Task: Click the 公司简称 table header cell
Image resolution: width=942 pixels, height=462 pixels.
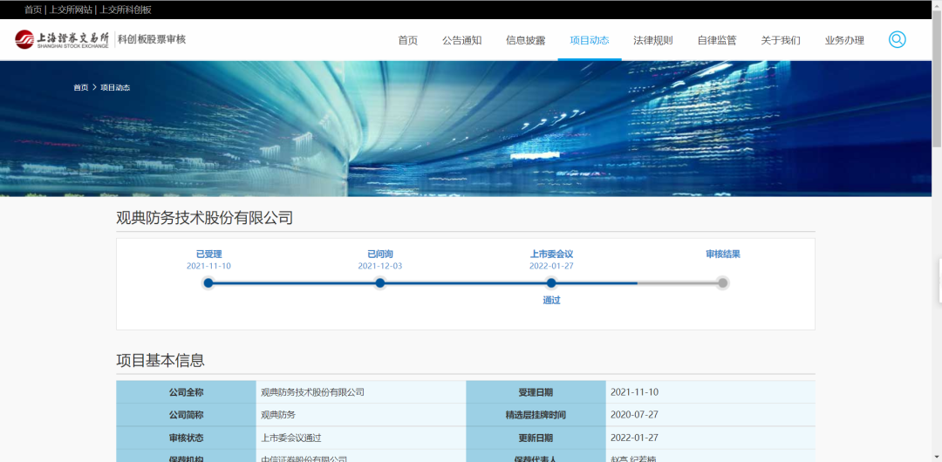Action: pyautogui.click(x=187, y=415)
